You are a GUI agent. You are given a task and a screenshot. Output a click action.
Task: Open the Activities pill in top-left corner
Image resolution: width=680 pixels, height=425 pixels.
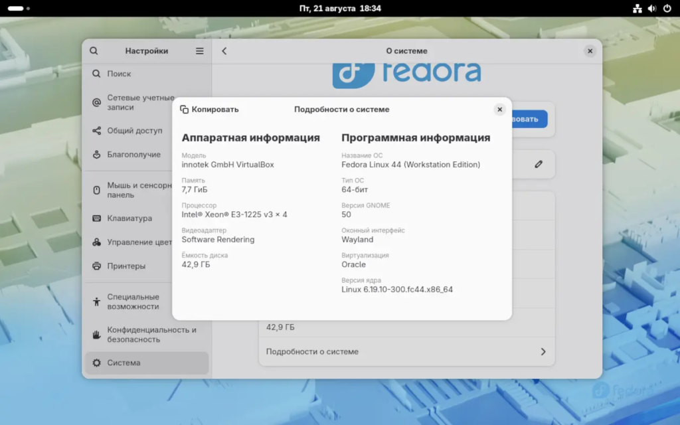pyautogui.click(x=18, y=8)
